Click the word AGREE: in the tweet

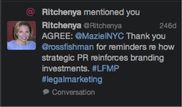pos(57,36)
